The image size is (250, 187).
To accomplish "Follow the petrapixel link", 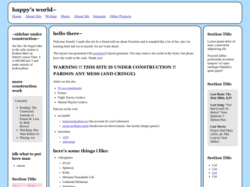I will (x=99, y=54).
